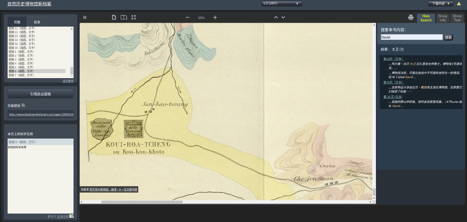Select 图版 16（插图，文字）in the page list
The image size is (467, 222).
point(37,48)
